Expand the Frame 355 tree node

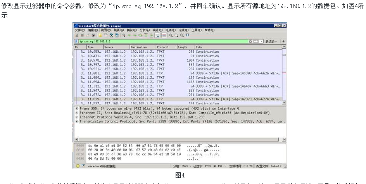click(x=76, y=108)
